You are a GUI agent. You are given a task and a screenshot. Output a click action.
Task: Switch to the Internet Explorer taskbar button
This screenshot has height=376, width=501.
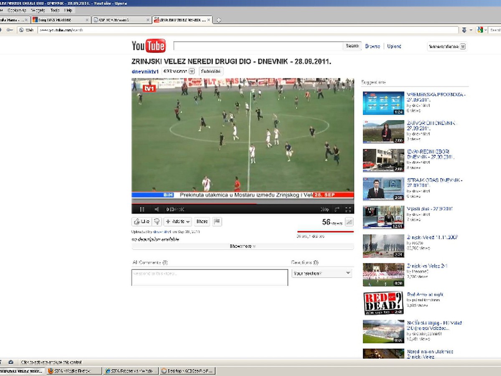point(131,371)
